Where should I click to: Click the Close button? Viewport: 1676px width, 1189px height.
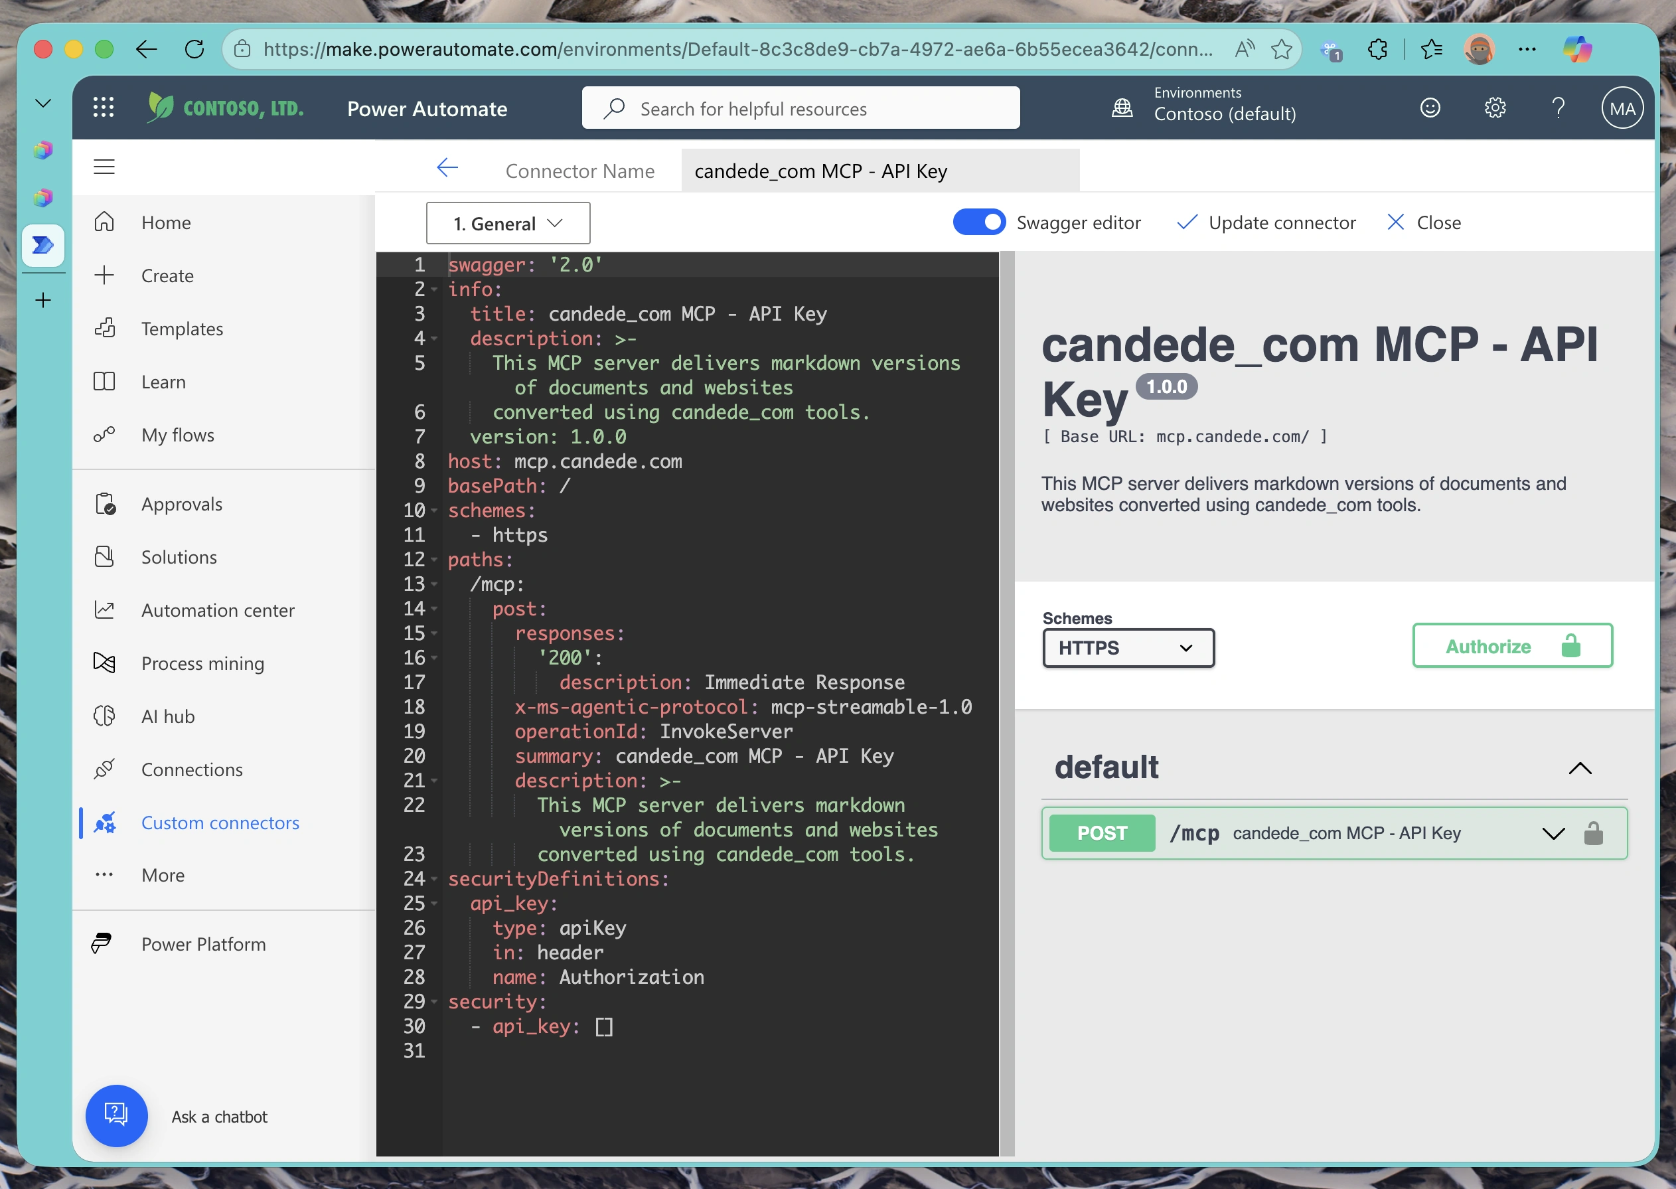tap(1424, 222)
